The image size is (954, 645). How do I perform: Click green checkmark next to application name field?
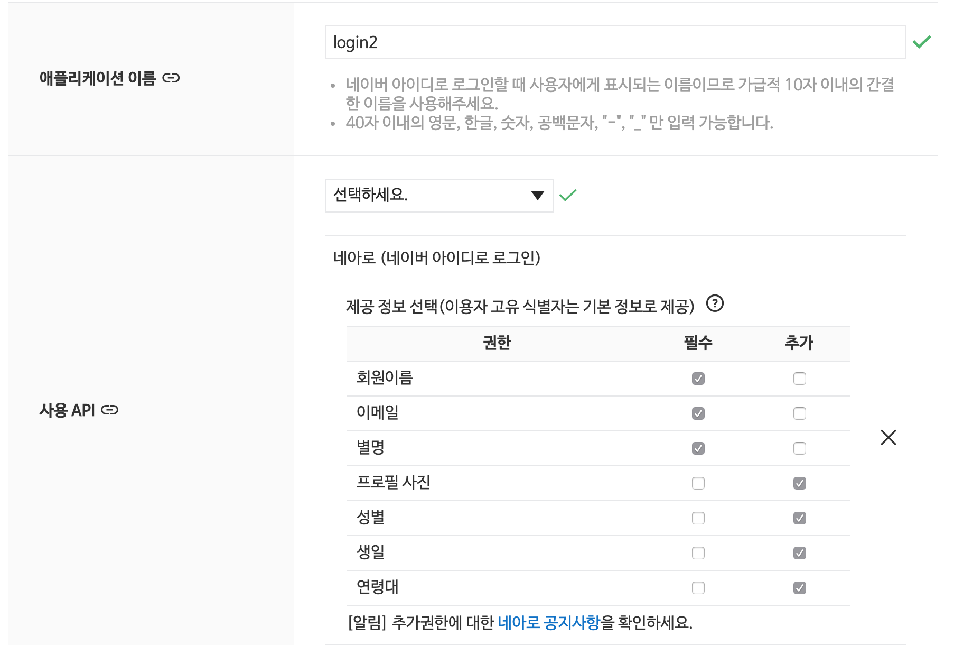pyautogui.click(x=921, y=42)
